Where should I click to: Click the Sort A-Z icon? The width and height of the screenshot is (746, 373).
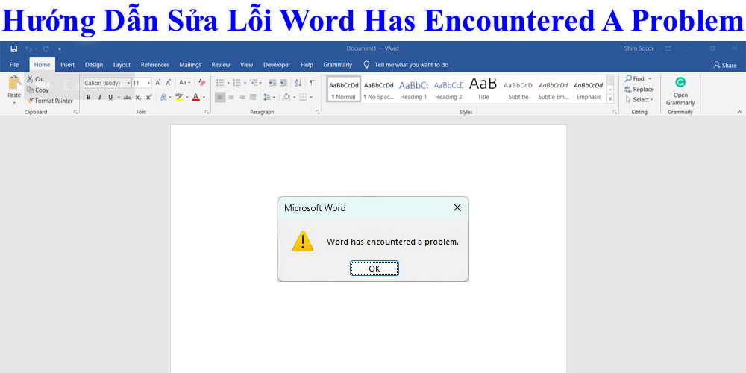(298, 83)
